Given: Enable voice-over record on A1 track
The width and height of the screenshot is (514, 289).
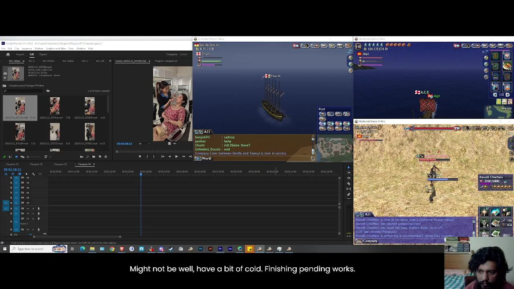Looking at the screenshot, I should [39, 208].
